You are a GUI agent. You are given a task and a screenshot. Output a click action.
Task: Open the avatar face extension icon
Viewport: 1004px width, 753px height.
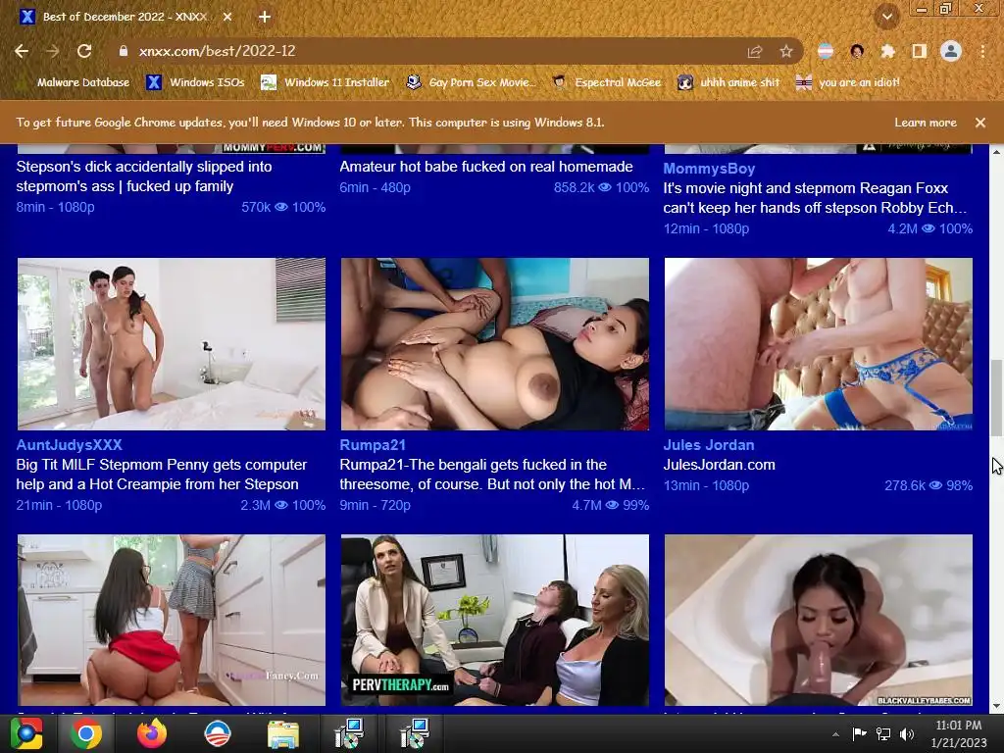[857, 51]
